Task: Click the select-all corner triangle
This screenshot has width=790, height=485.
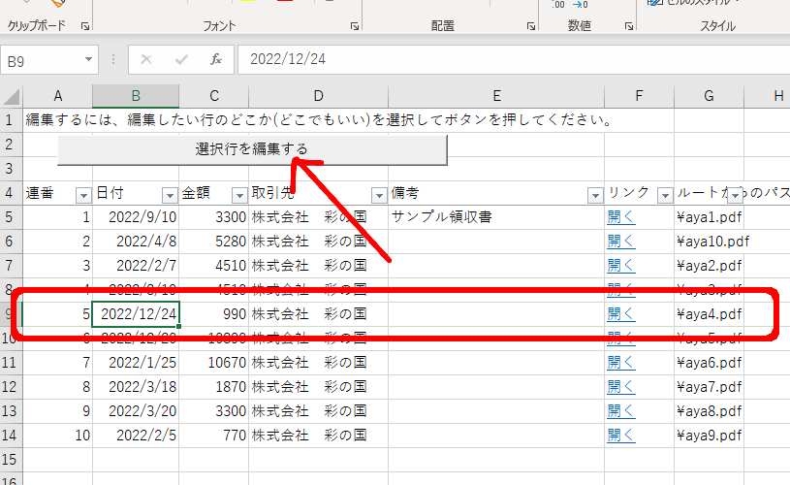Action: pos(11,96)
